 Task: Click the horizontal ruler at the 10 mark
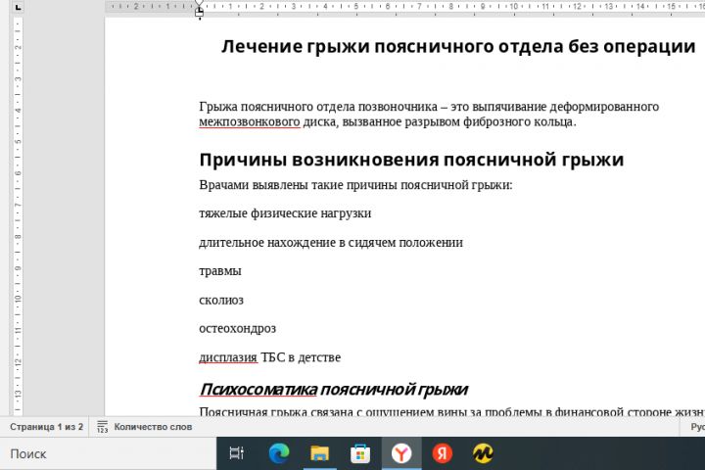513,7
